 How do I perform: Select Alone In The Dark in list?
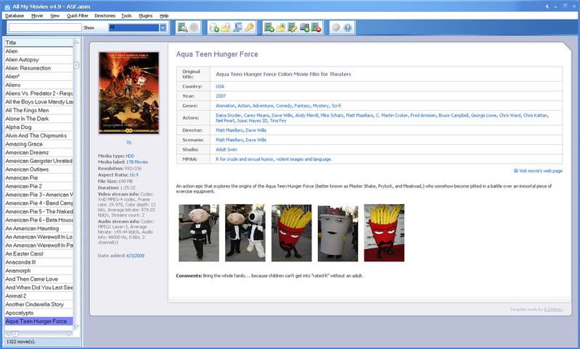pos(38,119)
